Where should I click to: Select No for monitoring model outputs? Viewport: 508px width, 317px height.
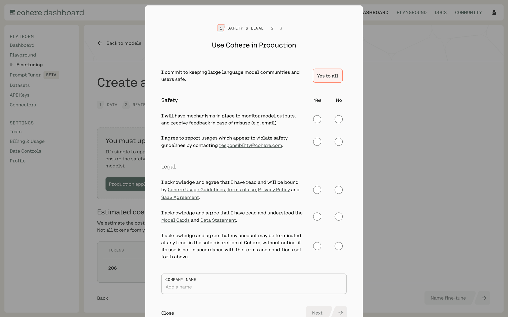(338, 119)
